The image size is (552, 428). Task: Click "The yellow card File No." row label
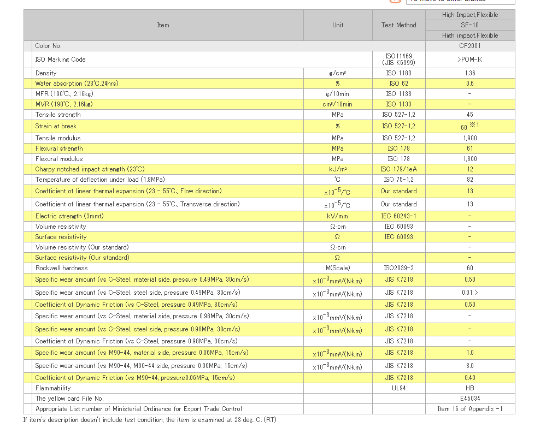point(69,399)
